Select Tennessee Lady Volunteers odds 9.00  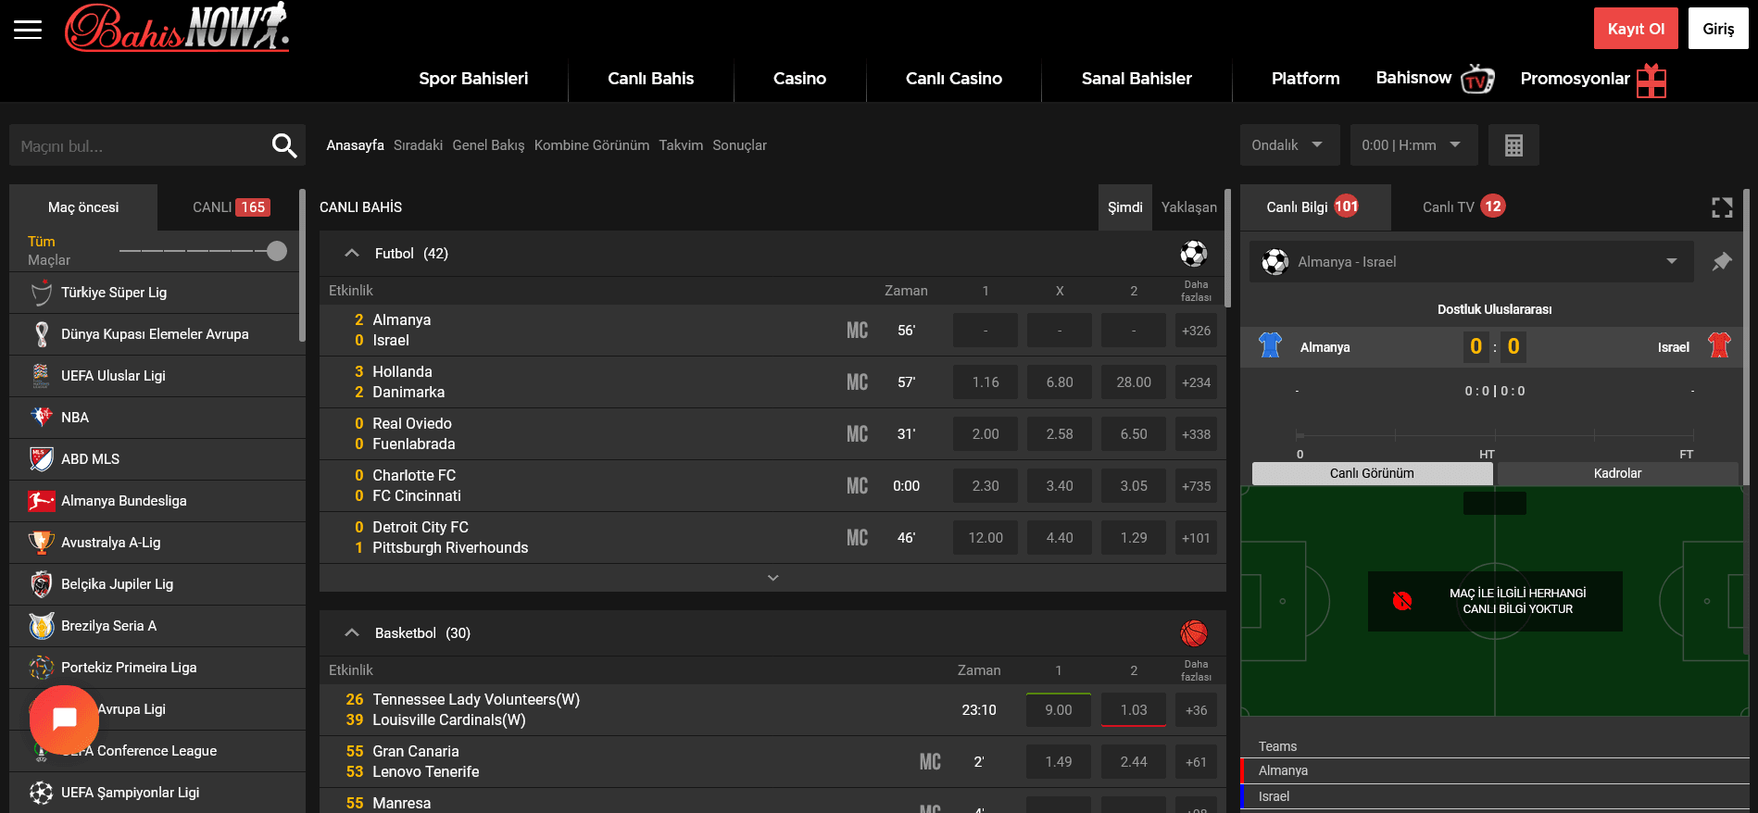(1059, 710)
